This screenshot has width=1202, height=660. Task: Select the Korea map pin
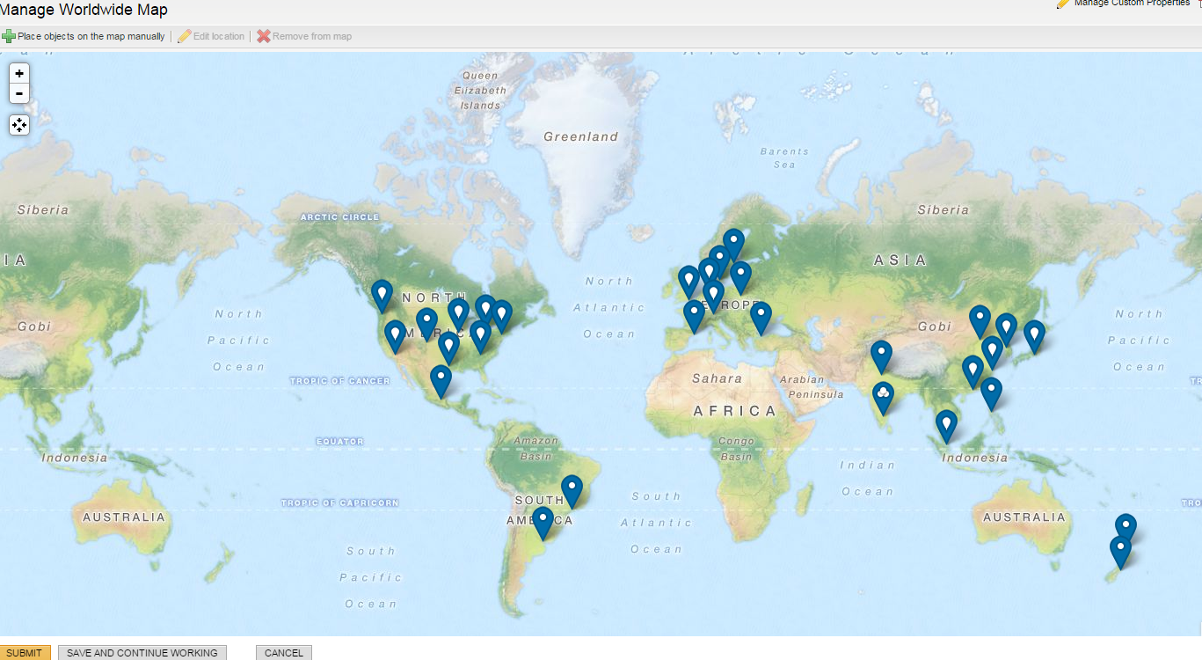point(1006,330)
